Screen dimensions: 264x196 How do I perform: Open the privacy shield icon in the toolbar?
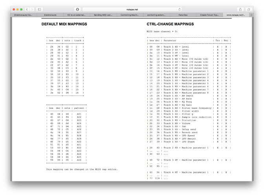pos(77,9)
